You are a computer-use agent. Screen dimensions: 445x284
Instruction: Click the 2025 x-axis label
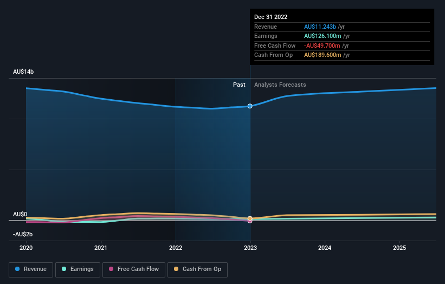point(399,248)
